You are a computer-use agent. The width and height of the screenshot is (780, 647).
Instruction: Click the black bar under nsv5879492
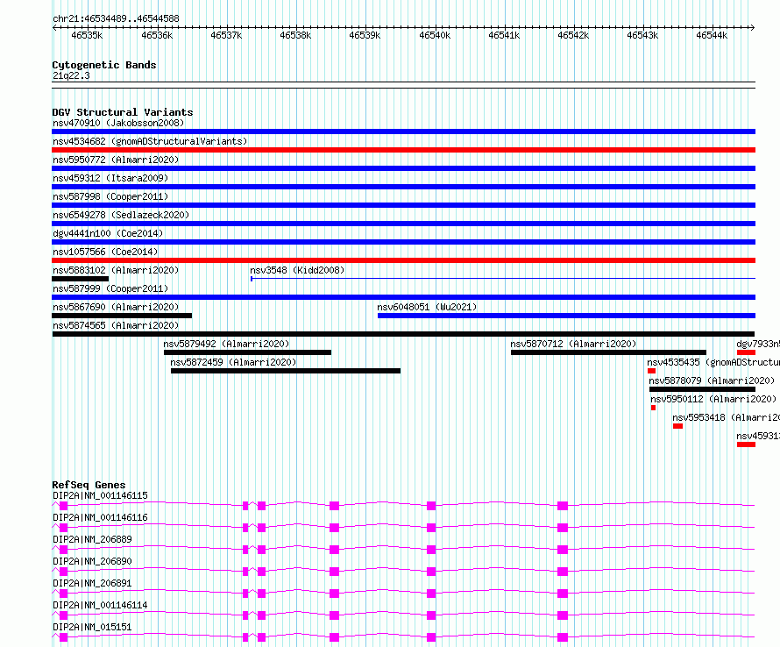247,352
